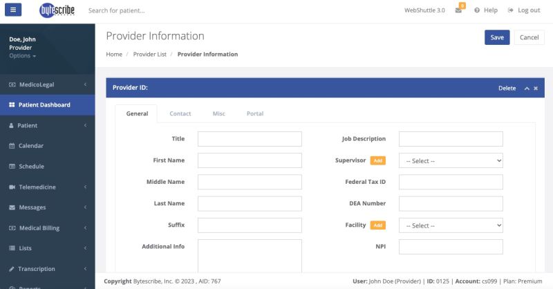The height and width of the screenshot is (289, 553).
Task: Expand the user Options dropdown
Action: [x=23, y=56]
